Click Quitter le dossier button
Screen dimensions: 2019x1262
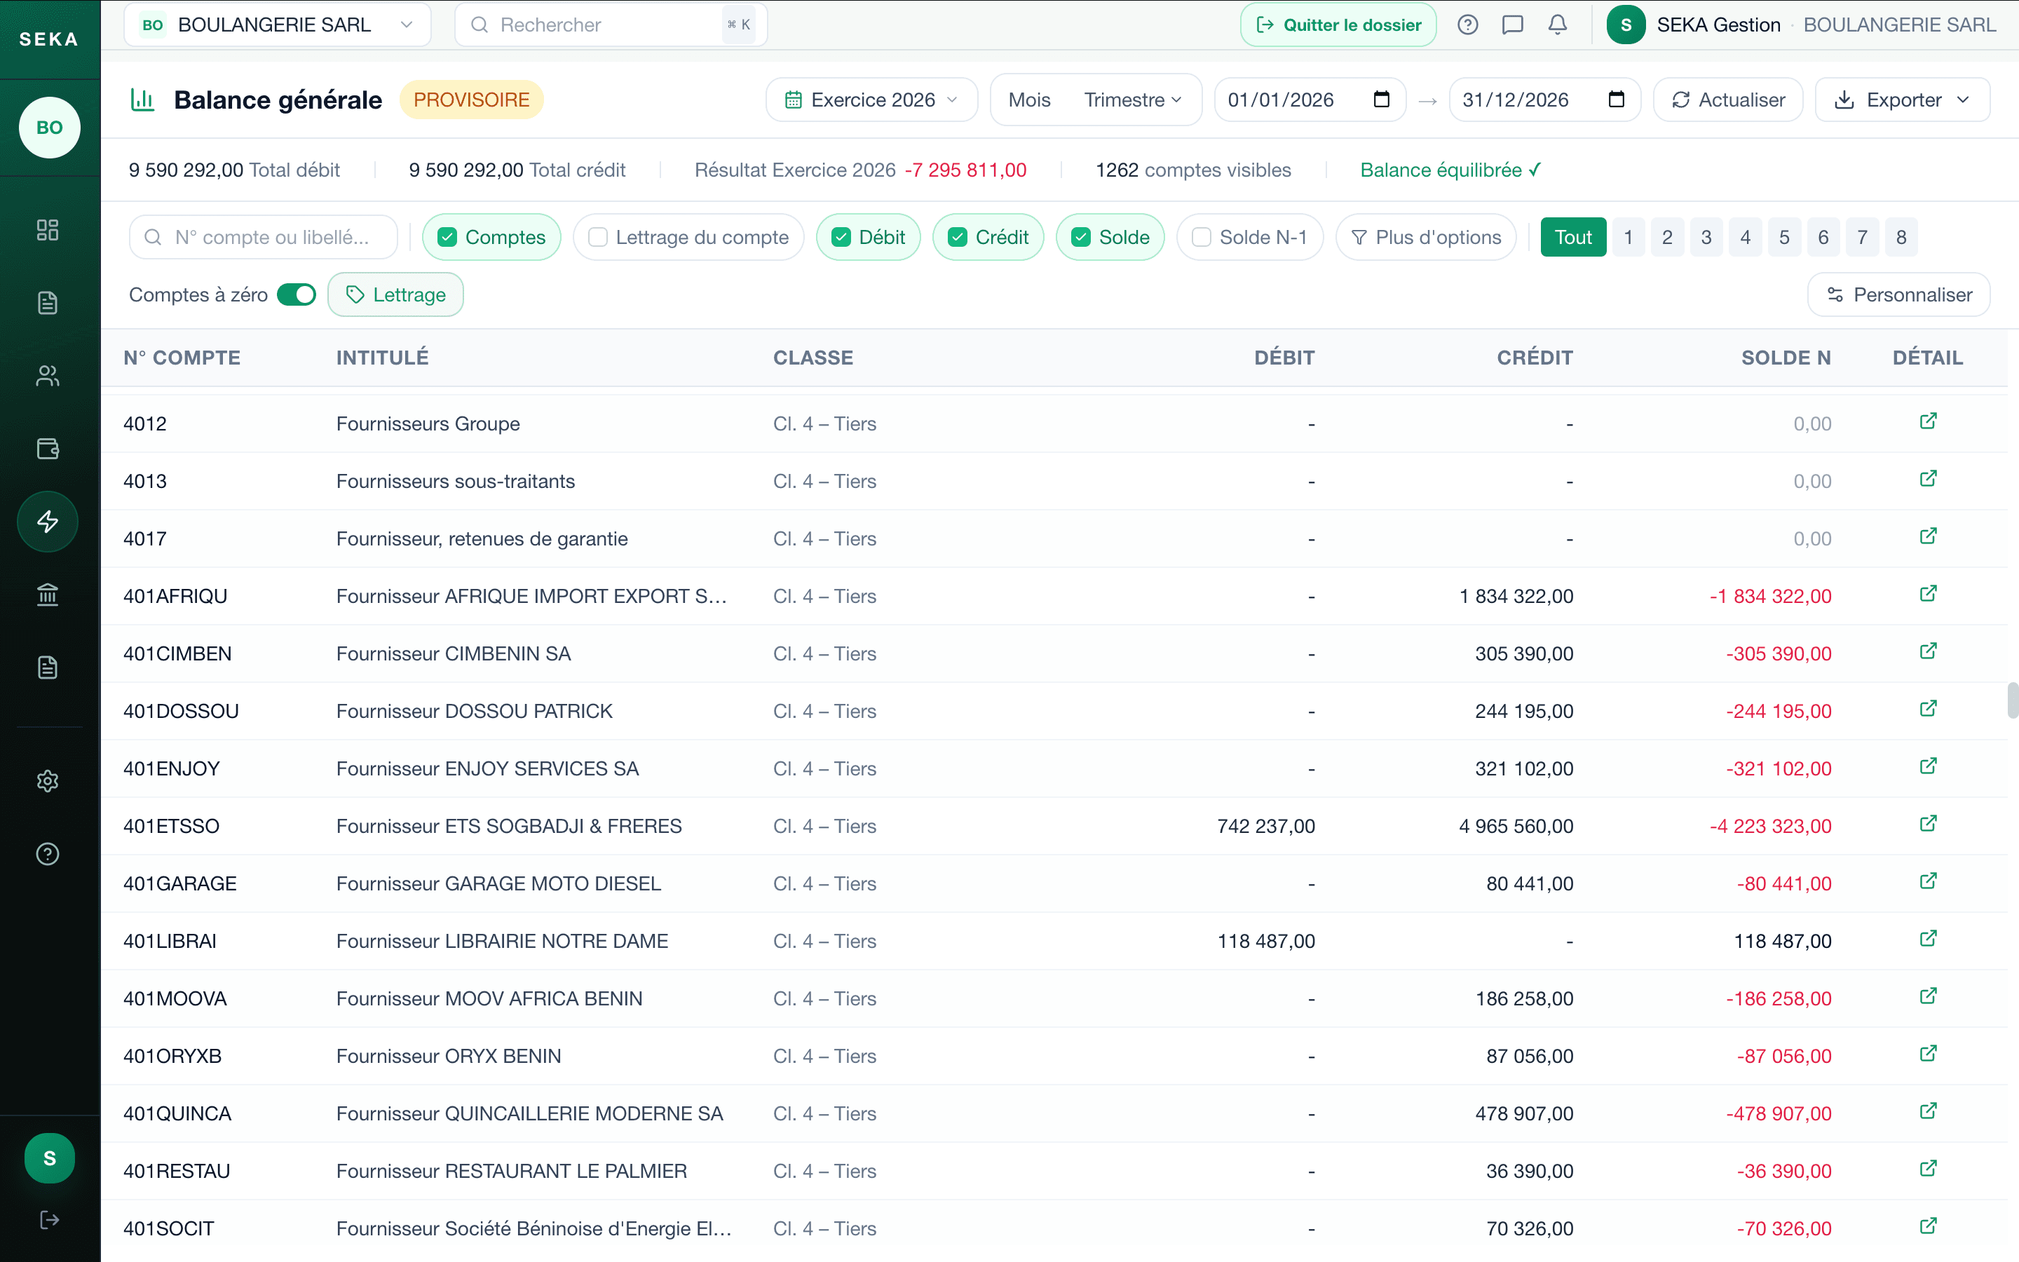[x=1338, y=25]
